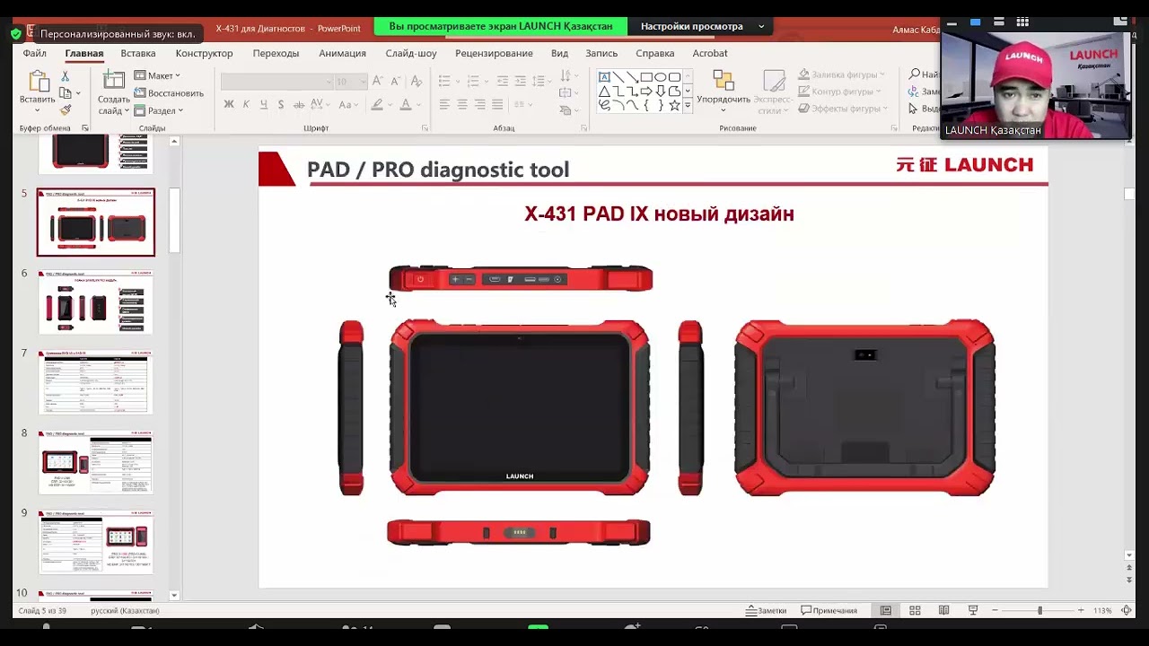Viewport: 1149px width, 646px height.
Task: Click Notes (Заметки) in status bar
Action: [766, 610]
